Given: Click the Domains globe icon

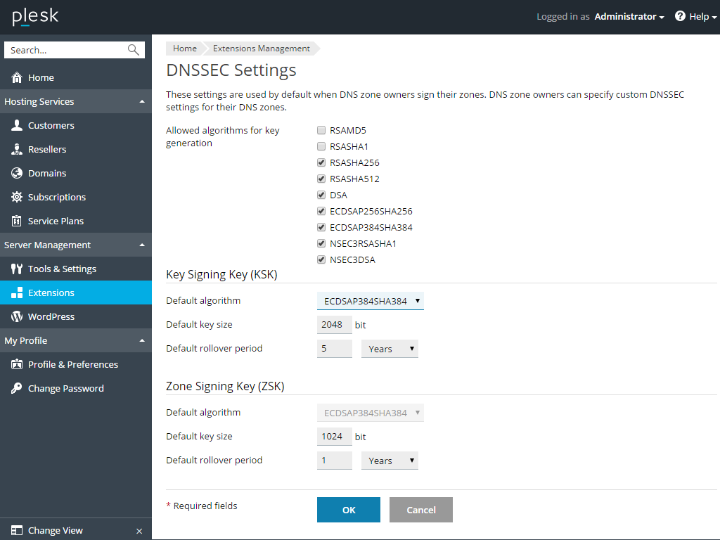Looking at the screenshot, I should (17, 173).
